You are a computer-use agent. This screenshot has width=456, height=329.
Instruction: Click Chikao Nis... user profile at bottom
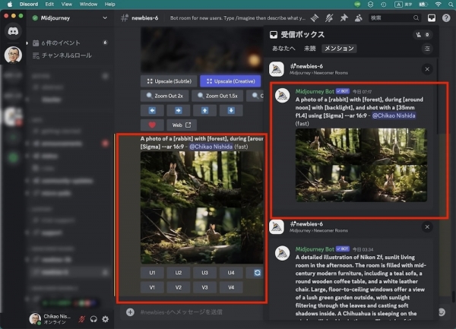pyautogui.click(x=50, y=319)
